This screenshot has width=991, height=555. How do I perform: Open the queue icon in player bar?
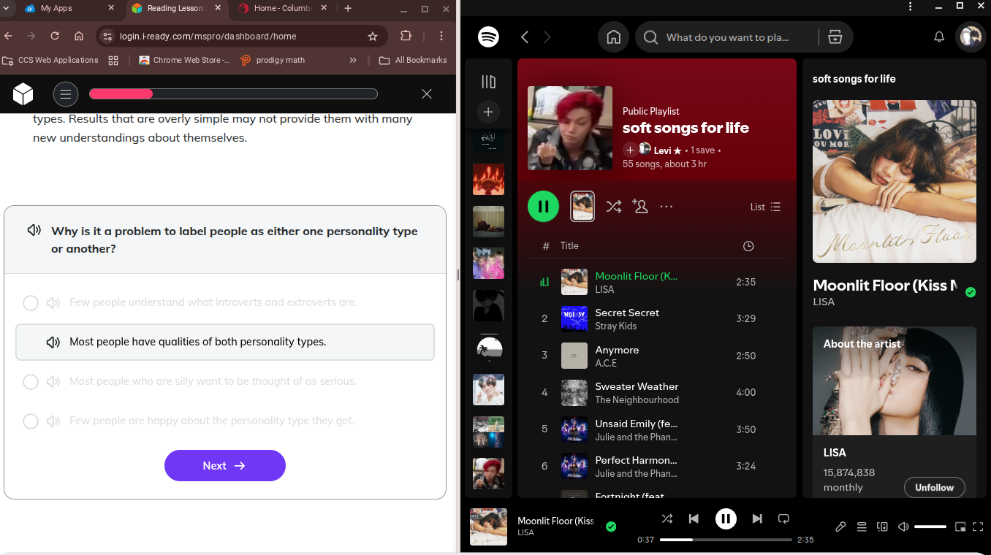[862, 527]
